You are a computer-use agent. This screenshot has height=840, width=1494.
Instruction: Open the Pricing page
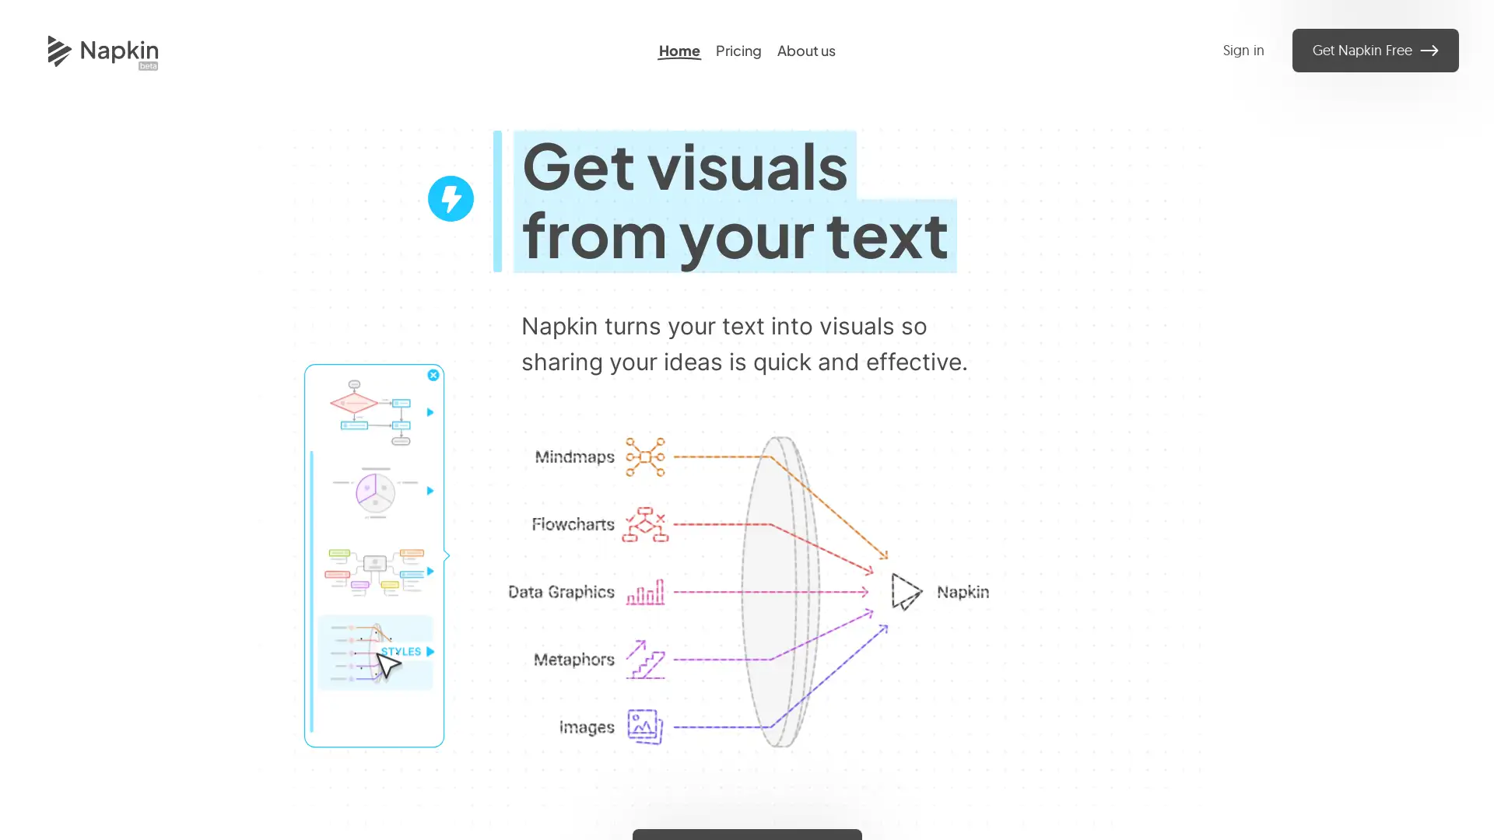(738, 51)
